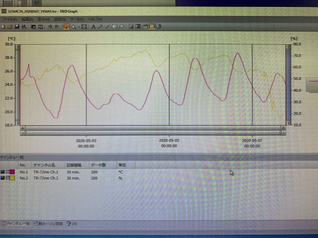Viewport: 318px width, 238px height.
Task: Click the graph legend box at right edge
Action: 312,85
